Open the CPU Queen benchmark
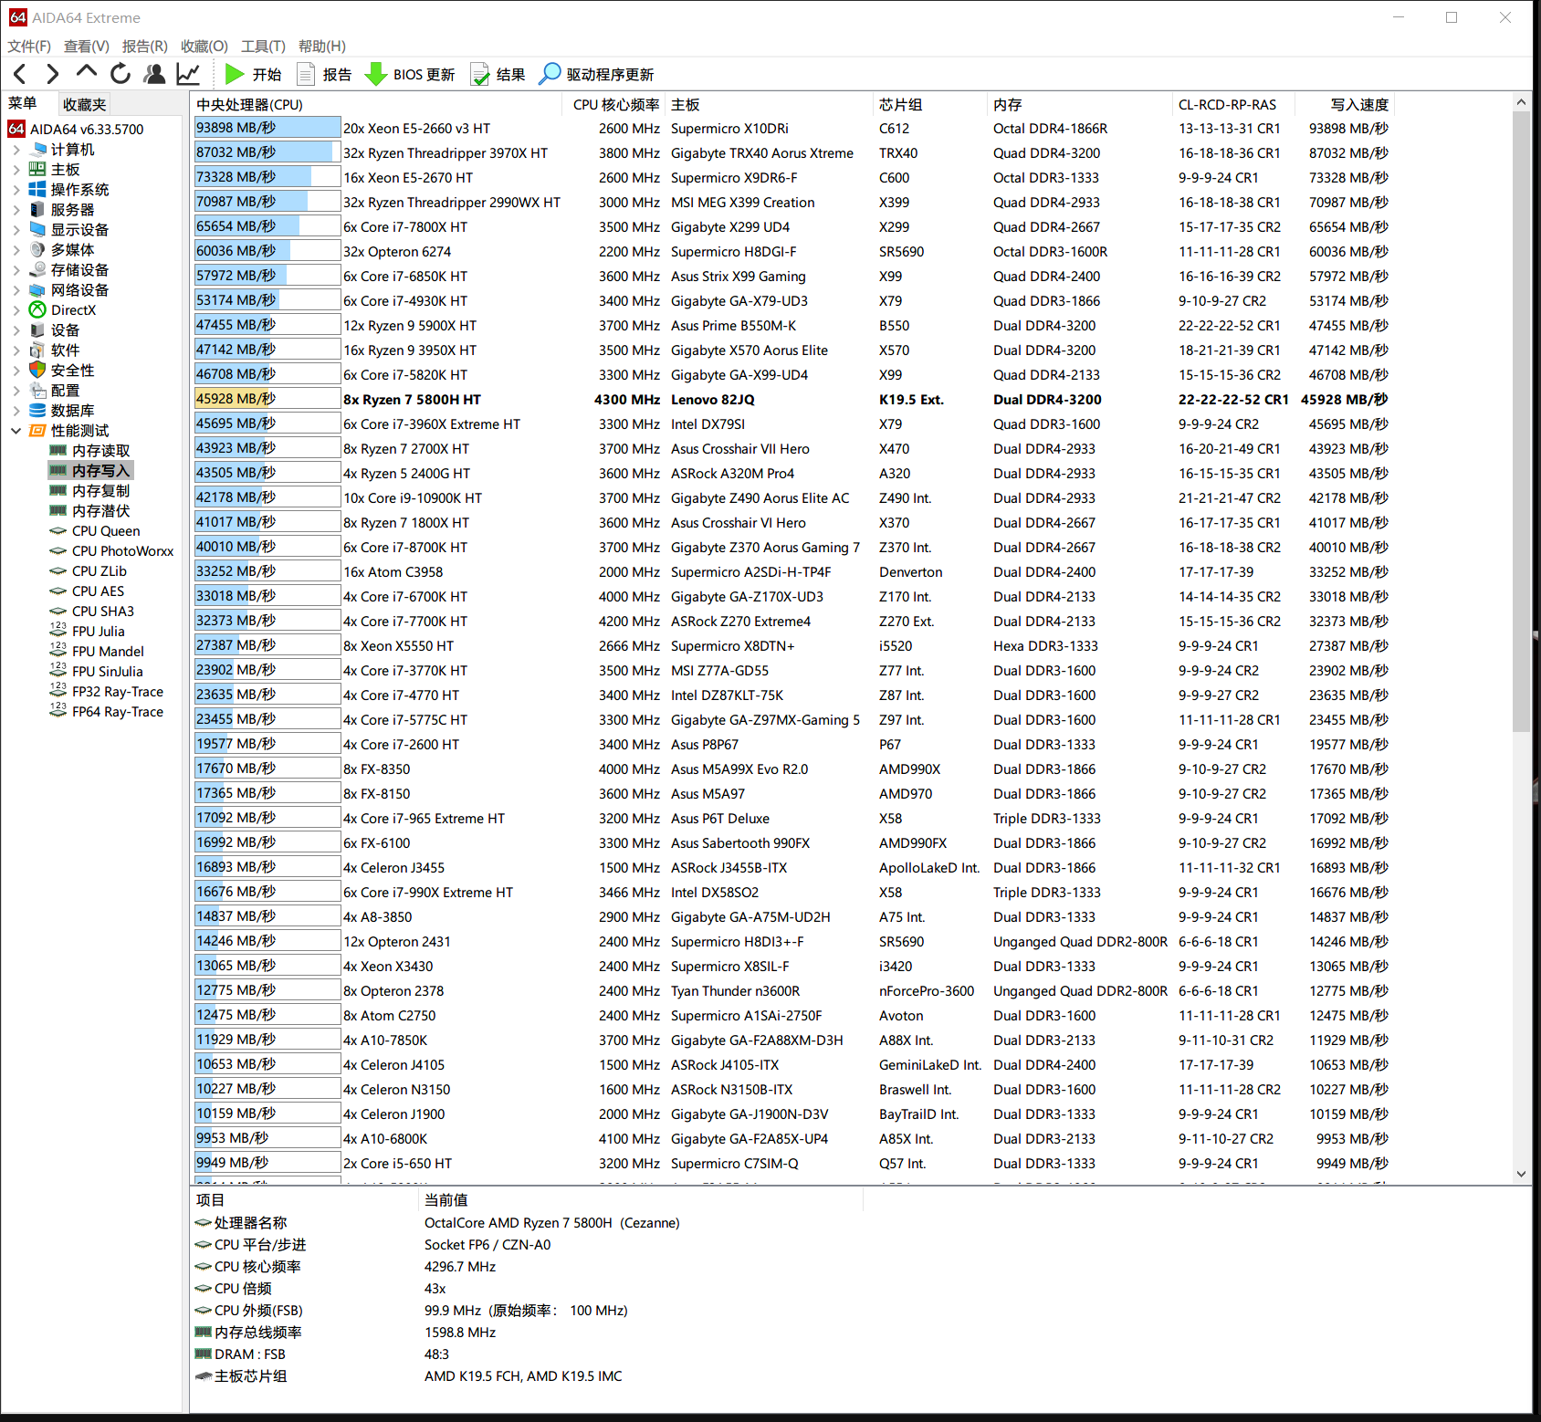The width and height of the screenshot is (1541, 1422). click(x=95, y=530)
